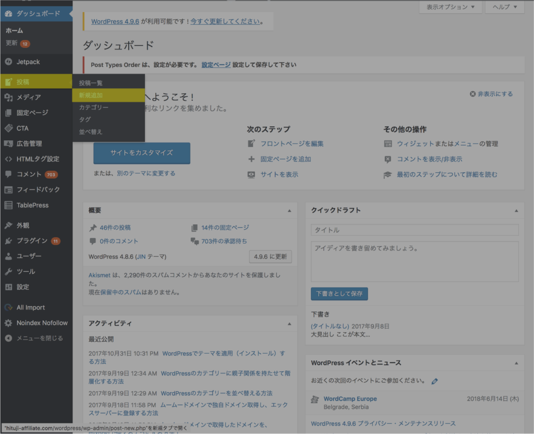Open the WordPress 4.9.6 privacy maintenance release link
The image size is (534, 434).
coord(383,424)
